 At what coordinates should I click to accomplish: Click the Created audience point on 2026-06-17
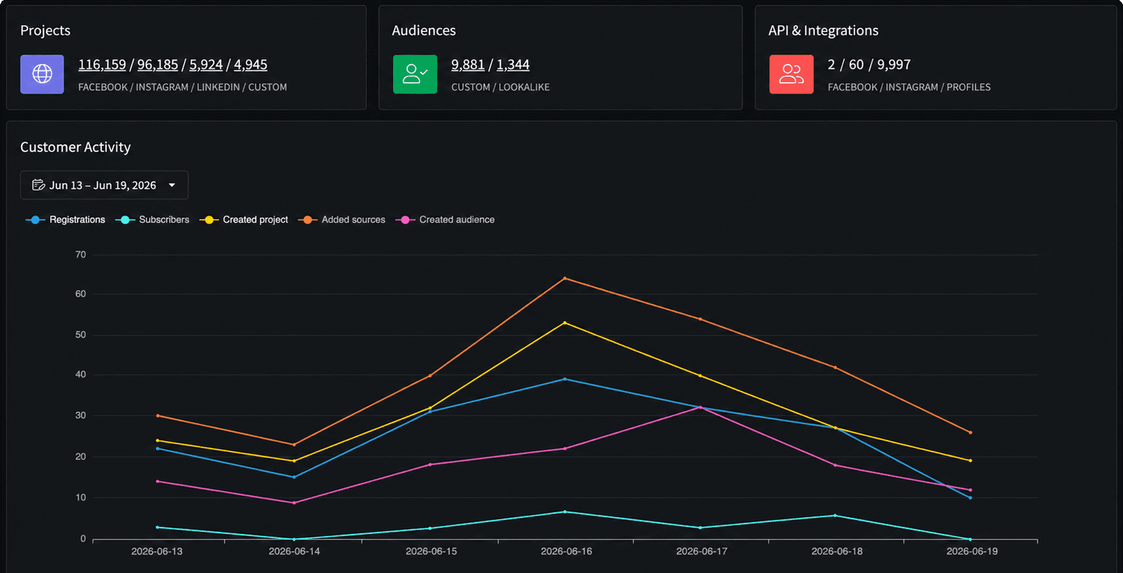pyautogui.click(x=700, y=407)
